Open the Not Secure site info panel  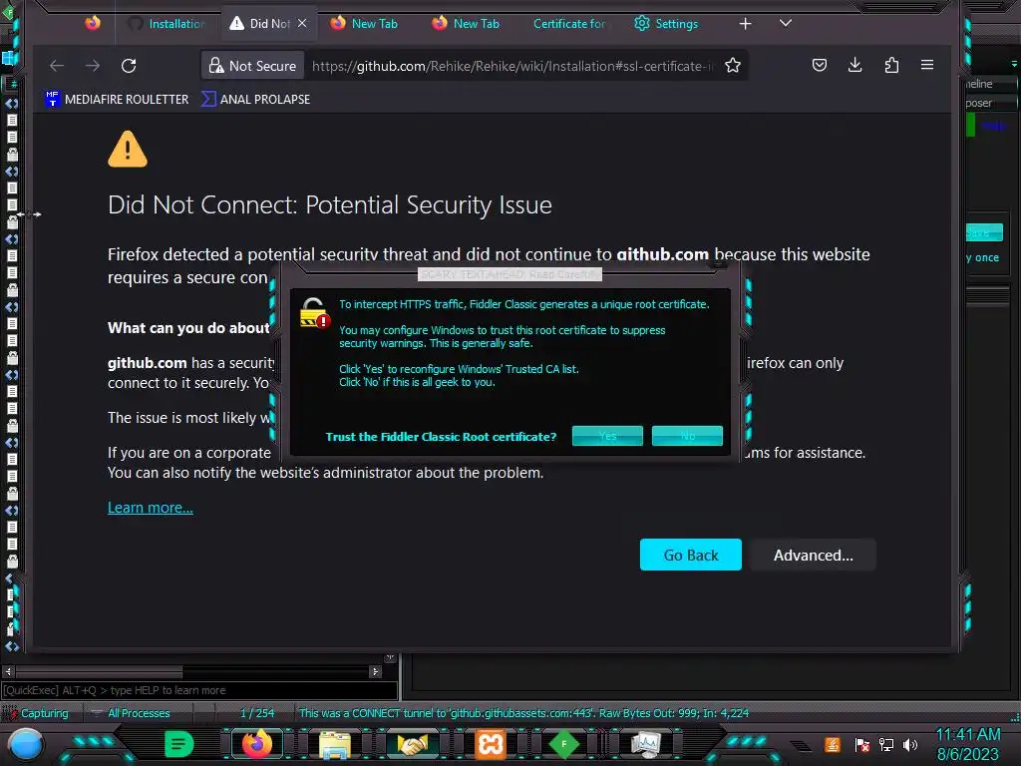tap(252, 66)
